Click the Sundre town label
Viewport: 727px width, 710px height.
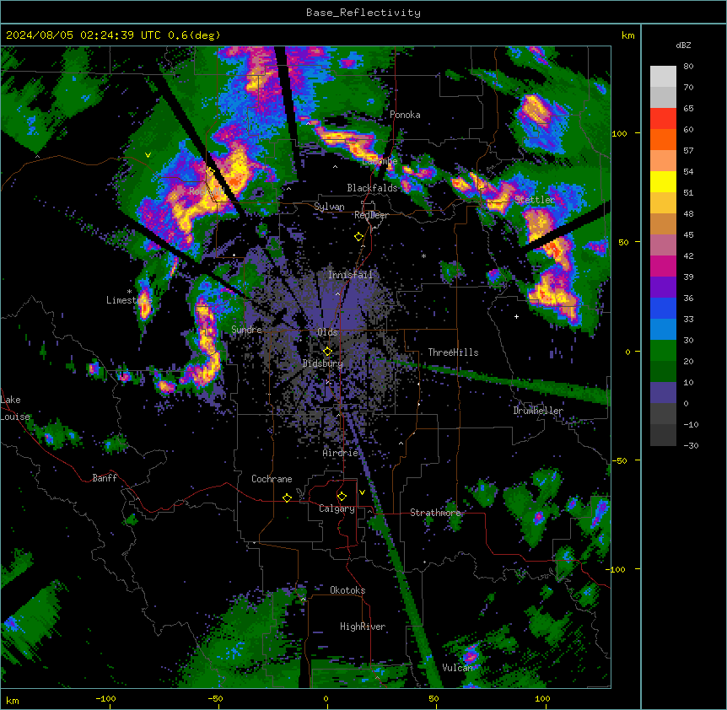pos(246,330)
